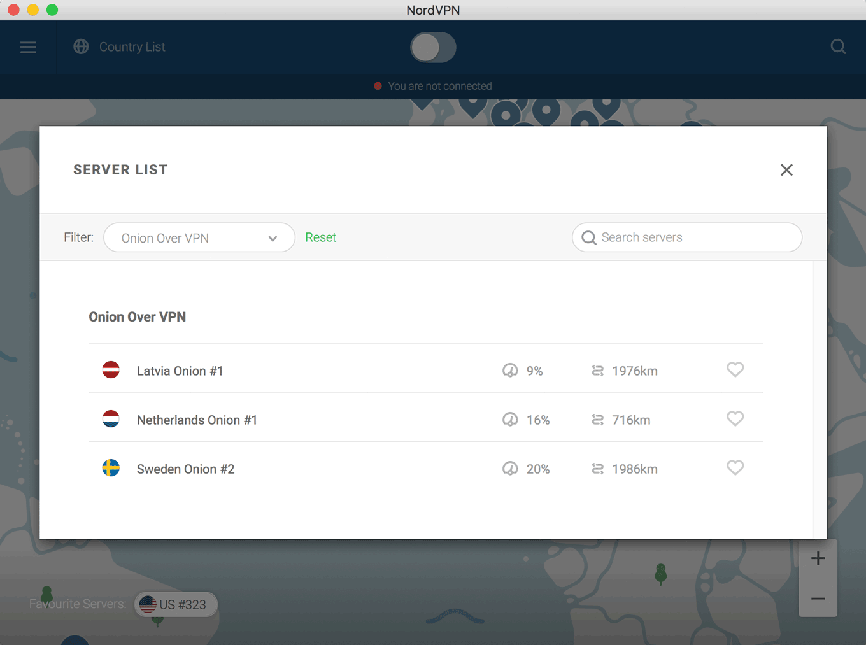The image size is (866, 645).
Task: Click the 1986km distance value
Action: click(635, 469)
